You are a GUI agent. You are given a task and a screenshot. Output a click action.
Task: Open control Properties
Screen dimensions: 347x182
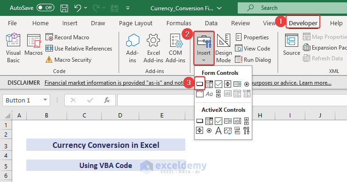(x=252, y=37)
